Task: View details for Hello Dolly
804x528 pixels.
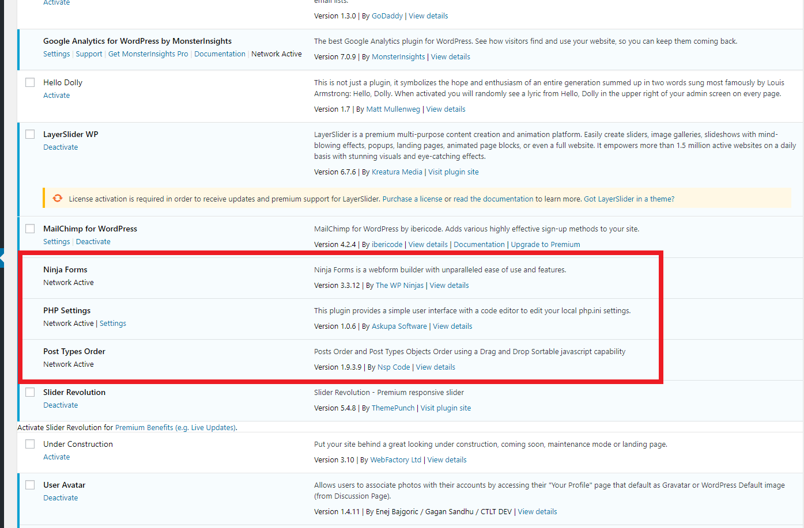Action: (x=446, y=109)
